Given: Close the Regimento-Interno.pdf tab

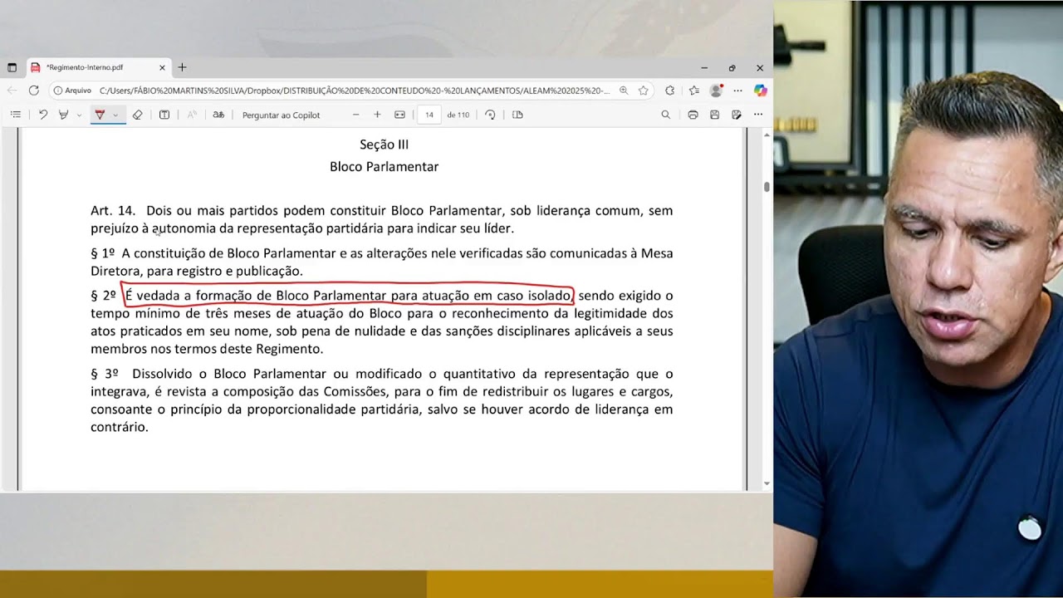Looking at the screenshot, I should [162, 67].
